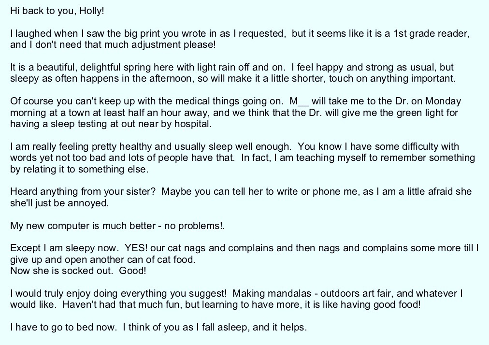Click the capitalized word 'YES!'

[136, 248]
